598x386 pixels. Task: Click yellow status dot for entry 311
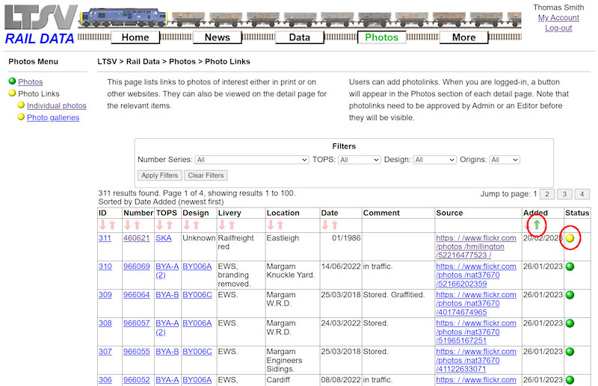pos(570,238)
